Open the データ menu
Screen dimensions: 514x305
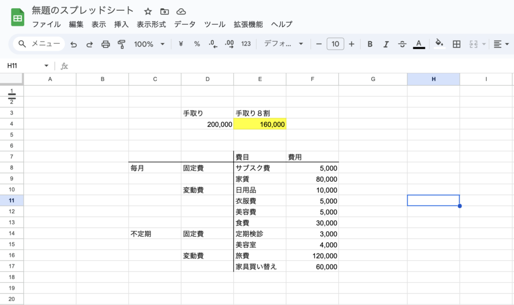pyautogui.click(x=185, y=24)
